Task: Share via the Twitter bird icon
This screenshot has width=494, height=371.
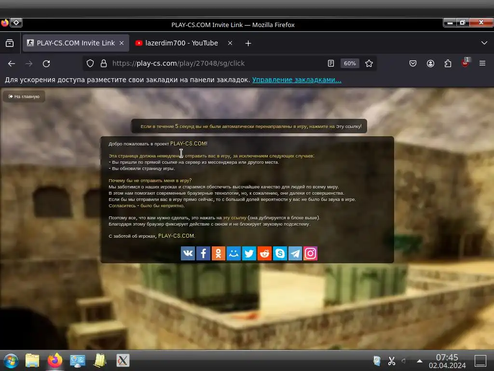Action: pyautogui.click(x=249, y=253)
